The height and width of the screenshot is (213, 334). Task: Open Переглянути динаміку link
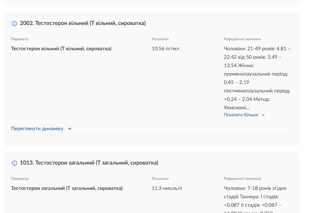(x=37, y=129)
